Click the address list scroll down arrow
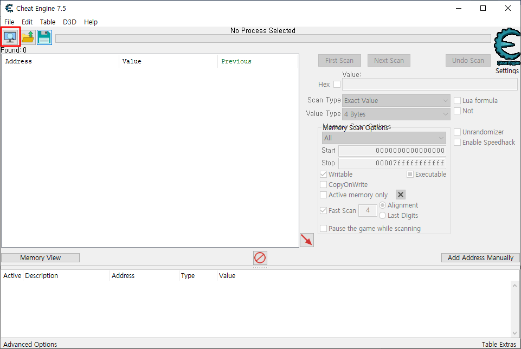 pos(514,333)
